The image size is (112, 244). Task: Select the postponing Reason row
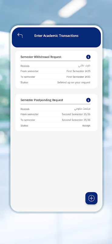pos(56,109)
